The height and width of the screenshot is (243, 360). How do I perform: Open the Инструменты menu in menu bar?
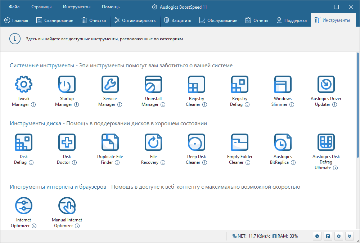77,7
